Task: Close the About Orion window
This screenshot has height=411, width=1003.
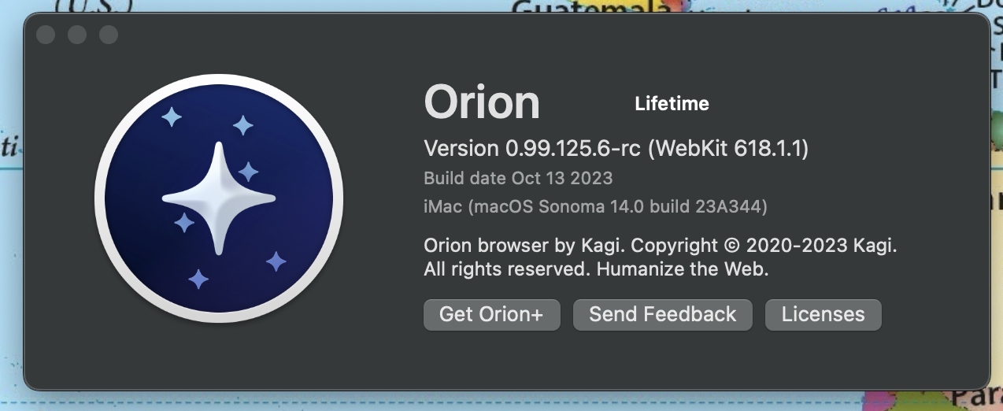Action: point(46,35)
